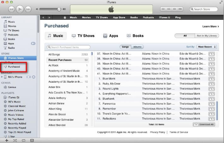Toggle repeat playback

point(23,140)
